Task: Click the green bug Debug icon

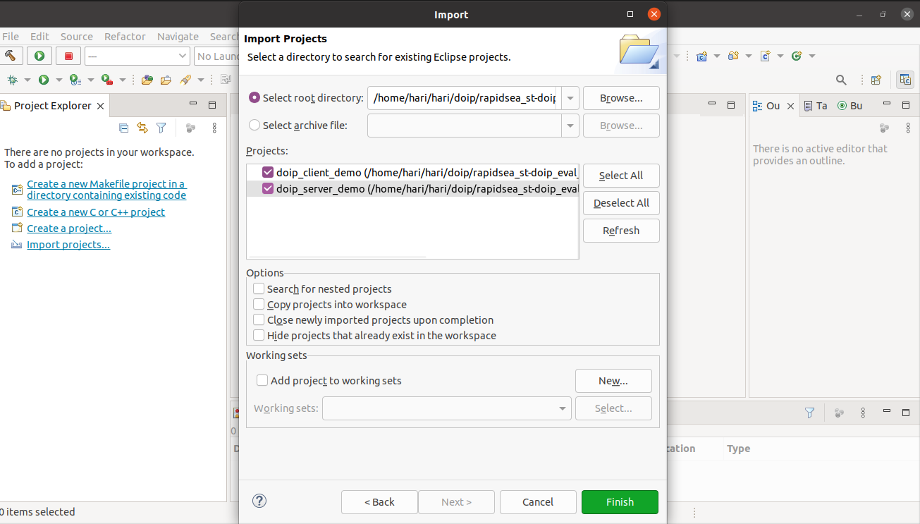Action: [x=13, y=80]
